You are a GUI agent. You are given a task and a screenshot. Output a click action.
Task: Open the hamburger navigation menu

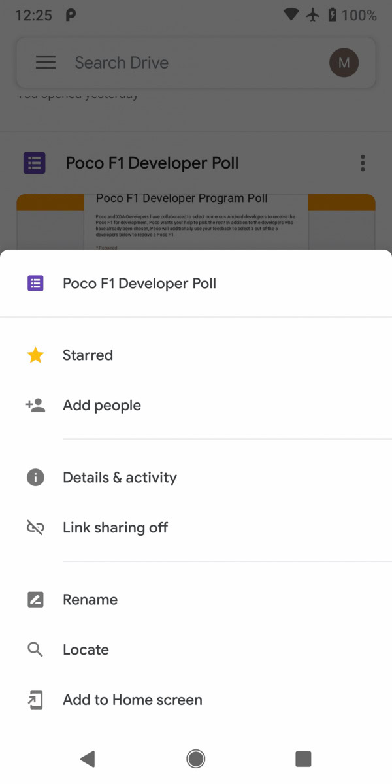pyautogui.click(x=46, y=63)
